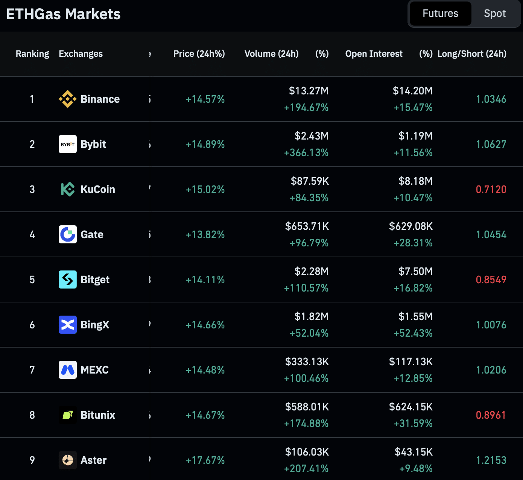This screenshot has width=523, height=480.
Task: Switch to the Spot tab
Action: pos(495,14)
